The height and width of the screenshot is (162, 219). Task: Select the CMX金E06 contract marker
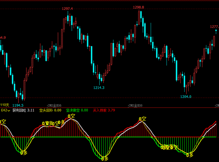pyautogui.click(x=55, y=106)
